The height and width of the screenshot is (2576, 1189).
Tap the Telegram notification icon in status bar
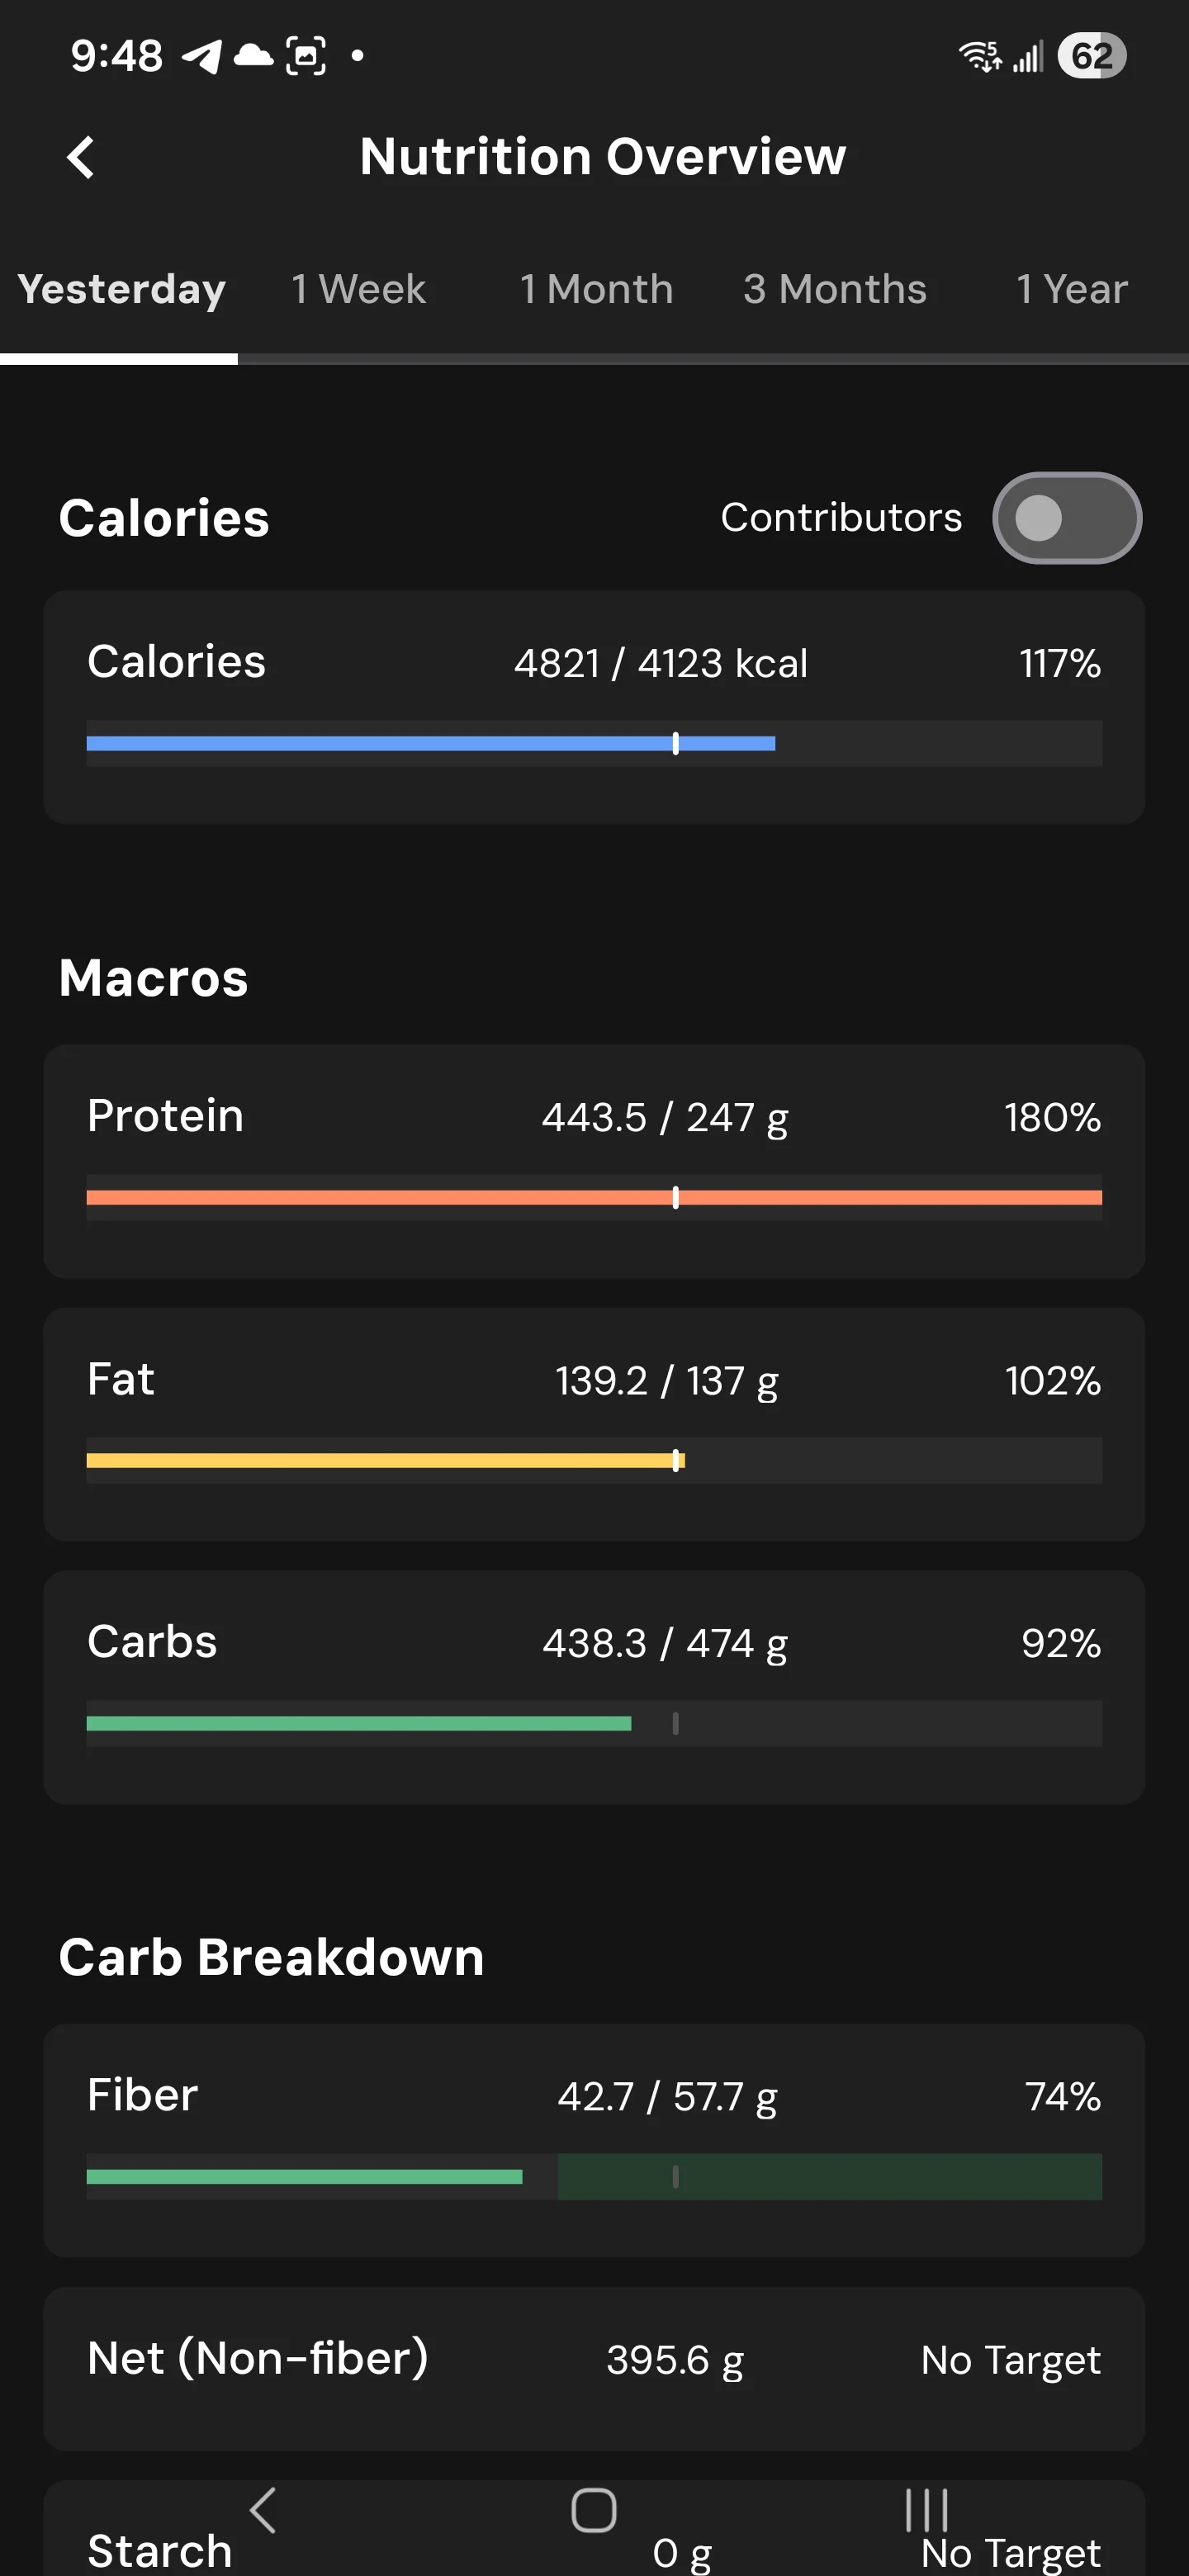(201, 56)
